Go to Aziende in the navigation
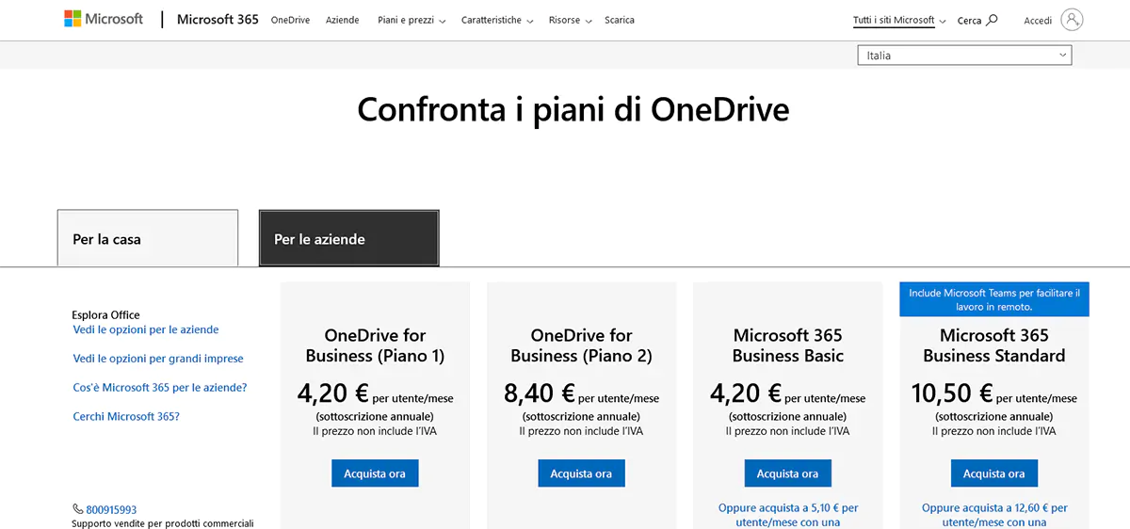The height and width of the screenshot is (529, 1130). pos(342,20)
